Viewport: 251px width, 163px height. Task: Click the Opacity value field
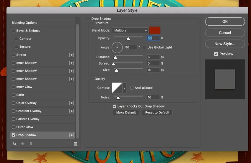pyautogui.click(x=153, y=38)
